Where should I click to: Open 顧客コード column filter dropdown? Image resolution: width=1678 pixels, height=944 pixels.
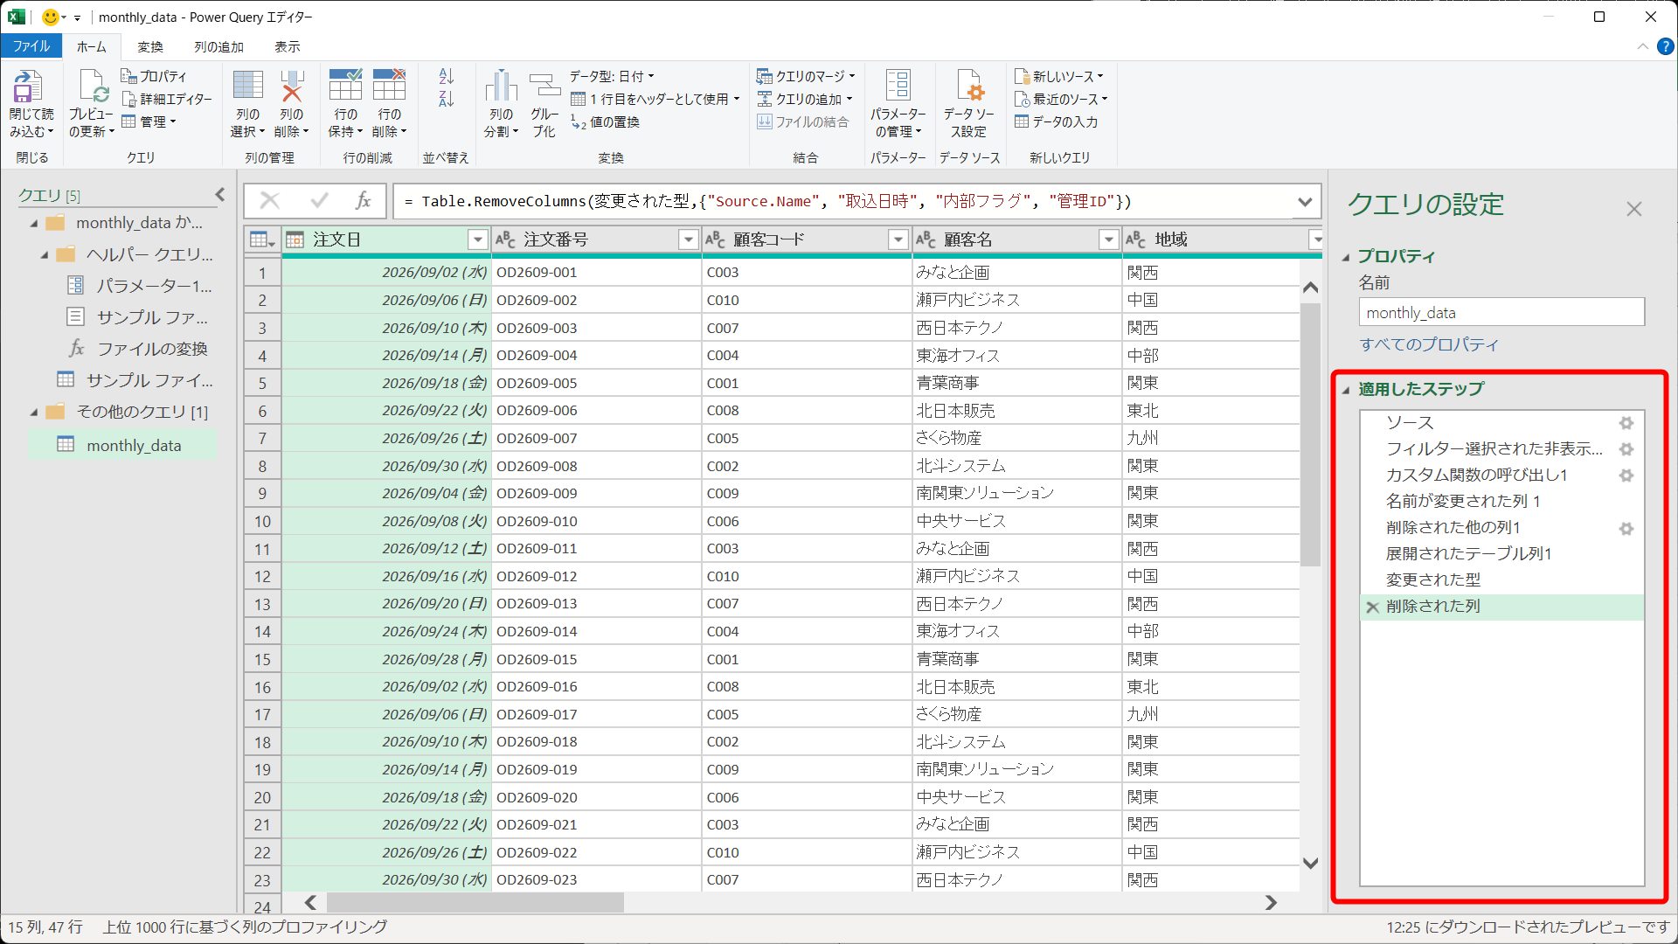(x=898, y=239)
